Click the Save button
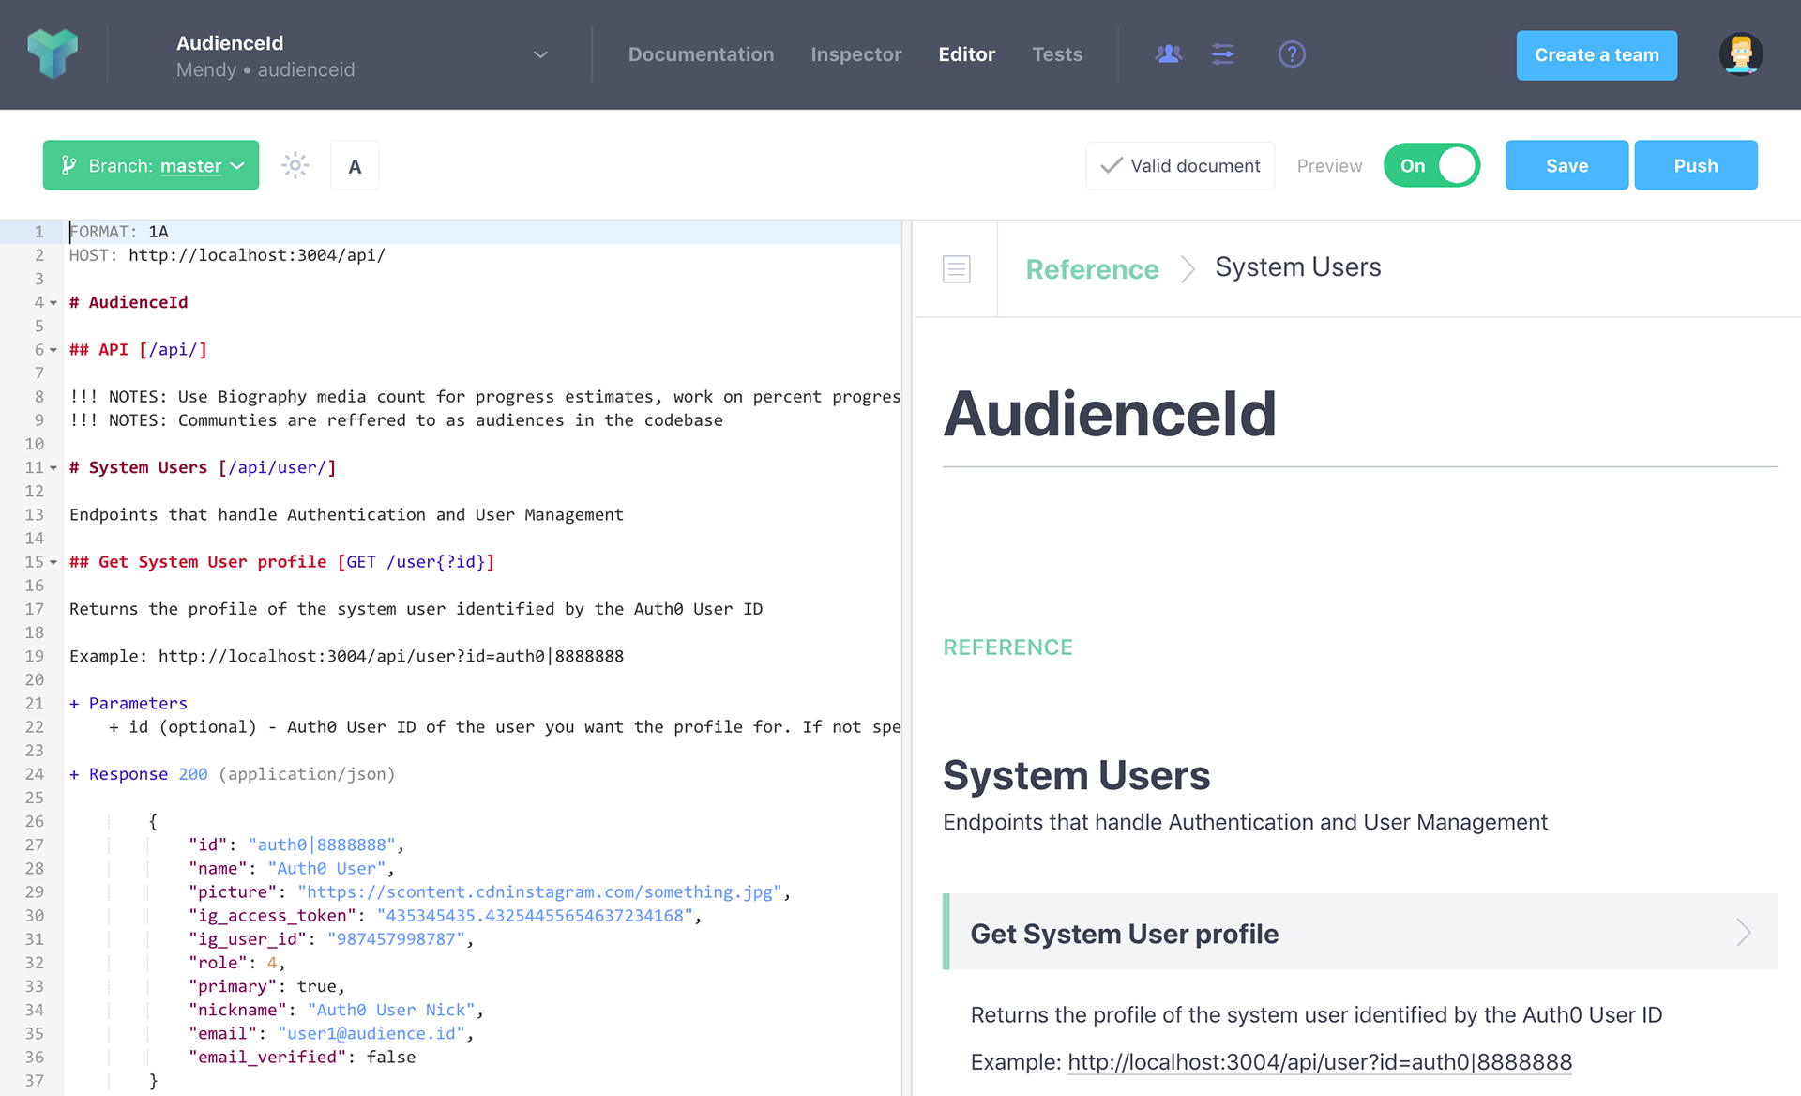 coord(1566,165)
